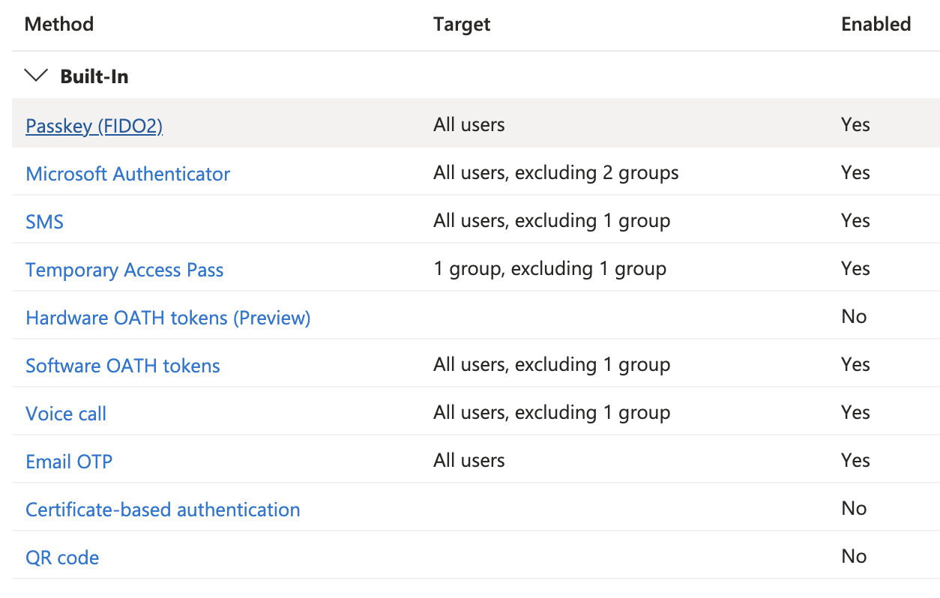Click '1 group, excluding 1 group' target
Viewport: 940px width, 598px height.
549,268
